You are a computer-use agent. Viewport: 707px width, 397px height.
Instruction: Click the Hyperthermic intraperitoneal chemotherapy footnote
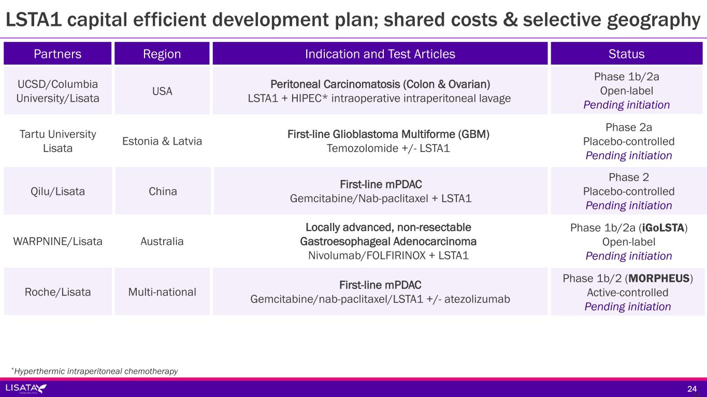click(x=95, y=371)
